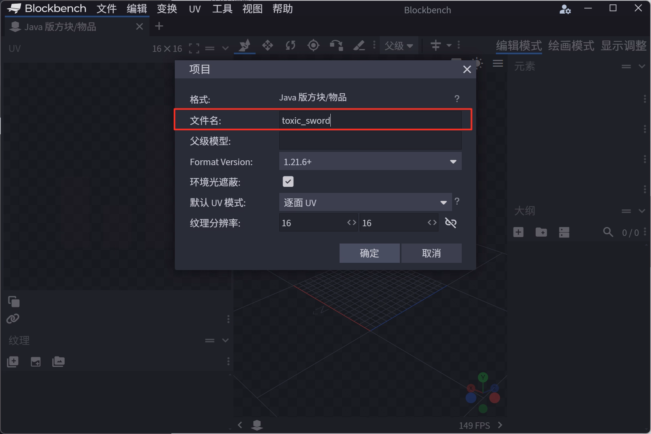
Task: Click the 父级模型 input field
Action: (x=370, y=141)
